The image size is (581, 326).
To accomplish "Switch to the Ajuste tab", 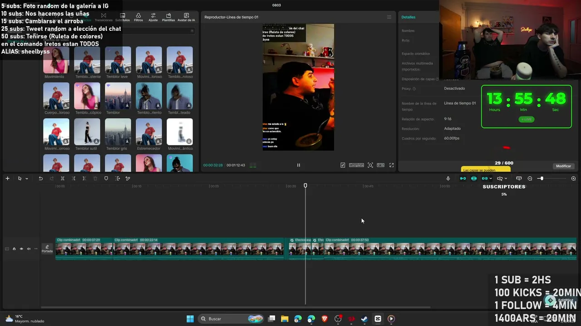I will click(153, 17).
